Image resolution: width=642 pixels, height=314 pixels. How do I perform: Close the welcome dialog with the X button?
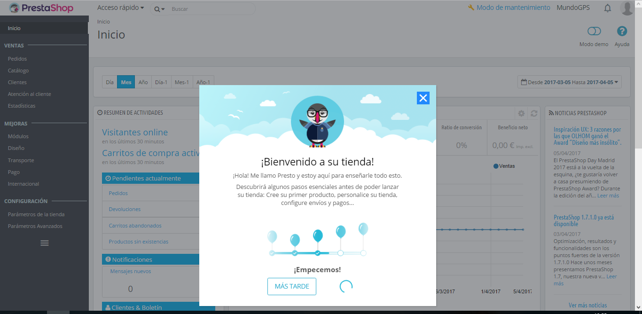(x=423, y=98)
